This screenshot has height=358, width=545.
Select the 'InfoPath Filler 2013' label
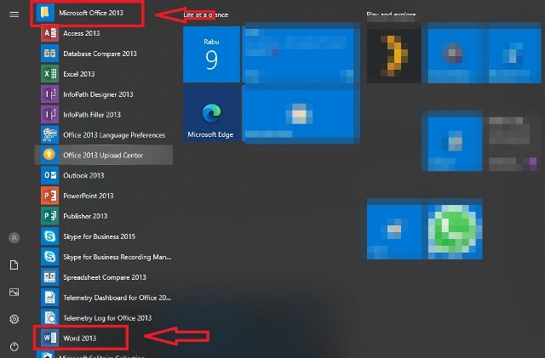pos(92,115)
